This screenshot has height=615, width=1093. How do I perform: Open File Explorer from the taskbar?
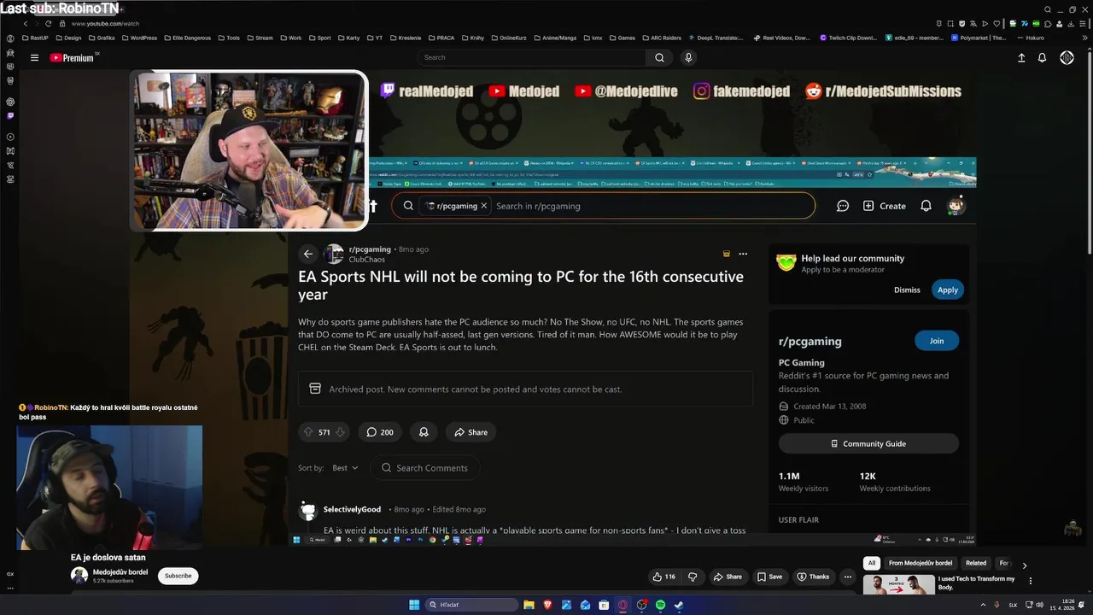click(x=529, y=605)
